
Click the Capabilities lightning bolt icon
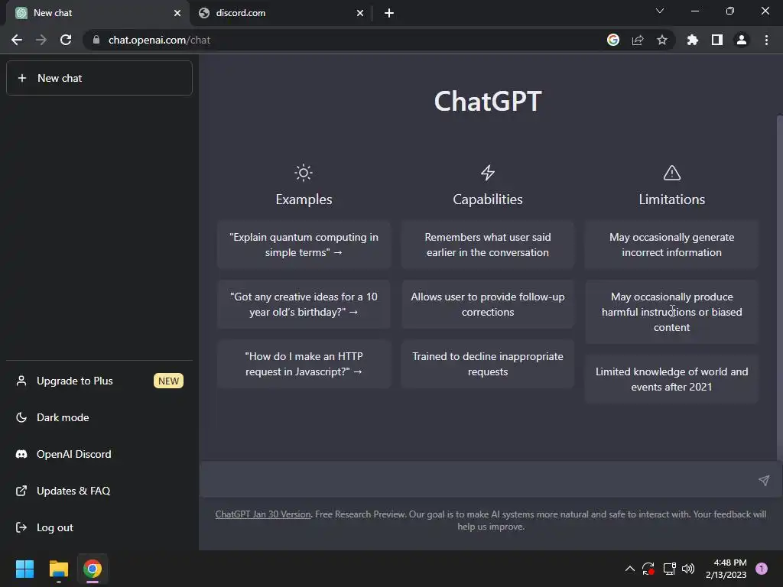tap(488, 173)
